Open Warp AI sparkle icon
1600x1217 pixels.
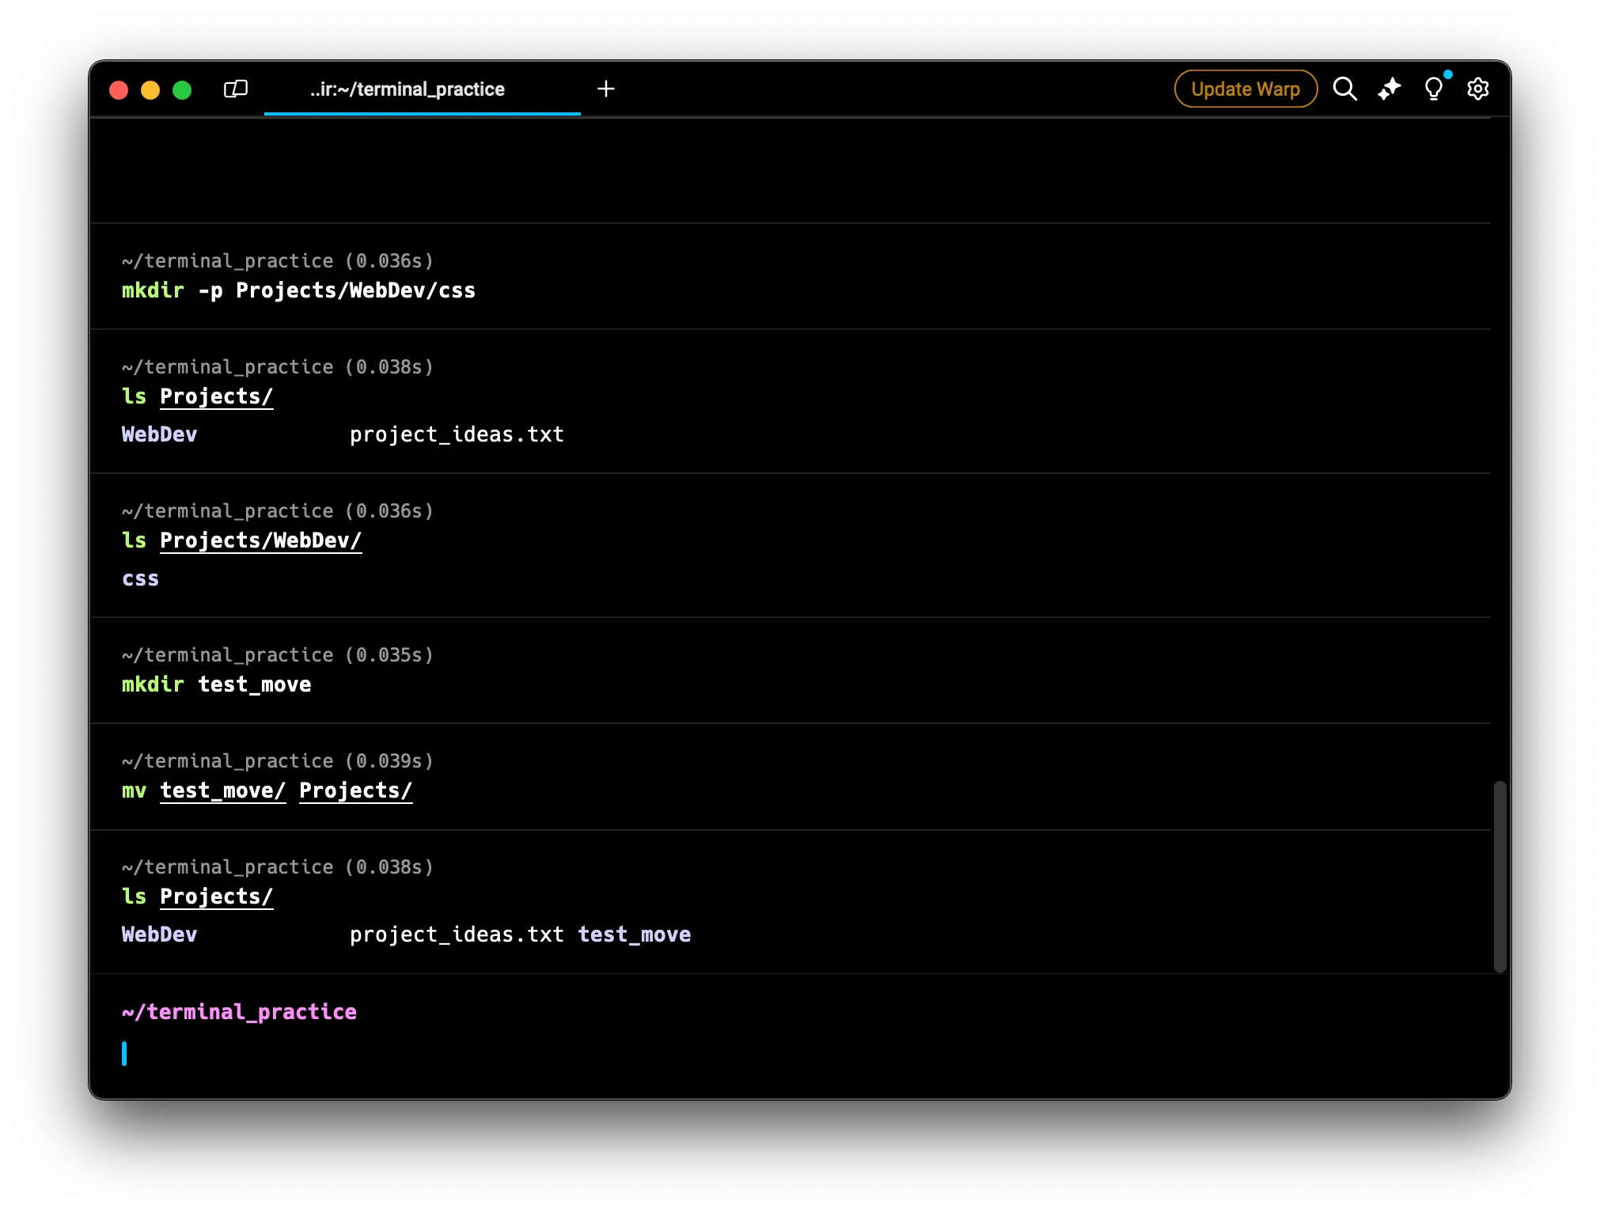(1389, 89)
